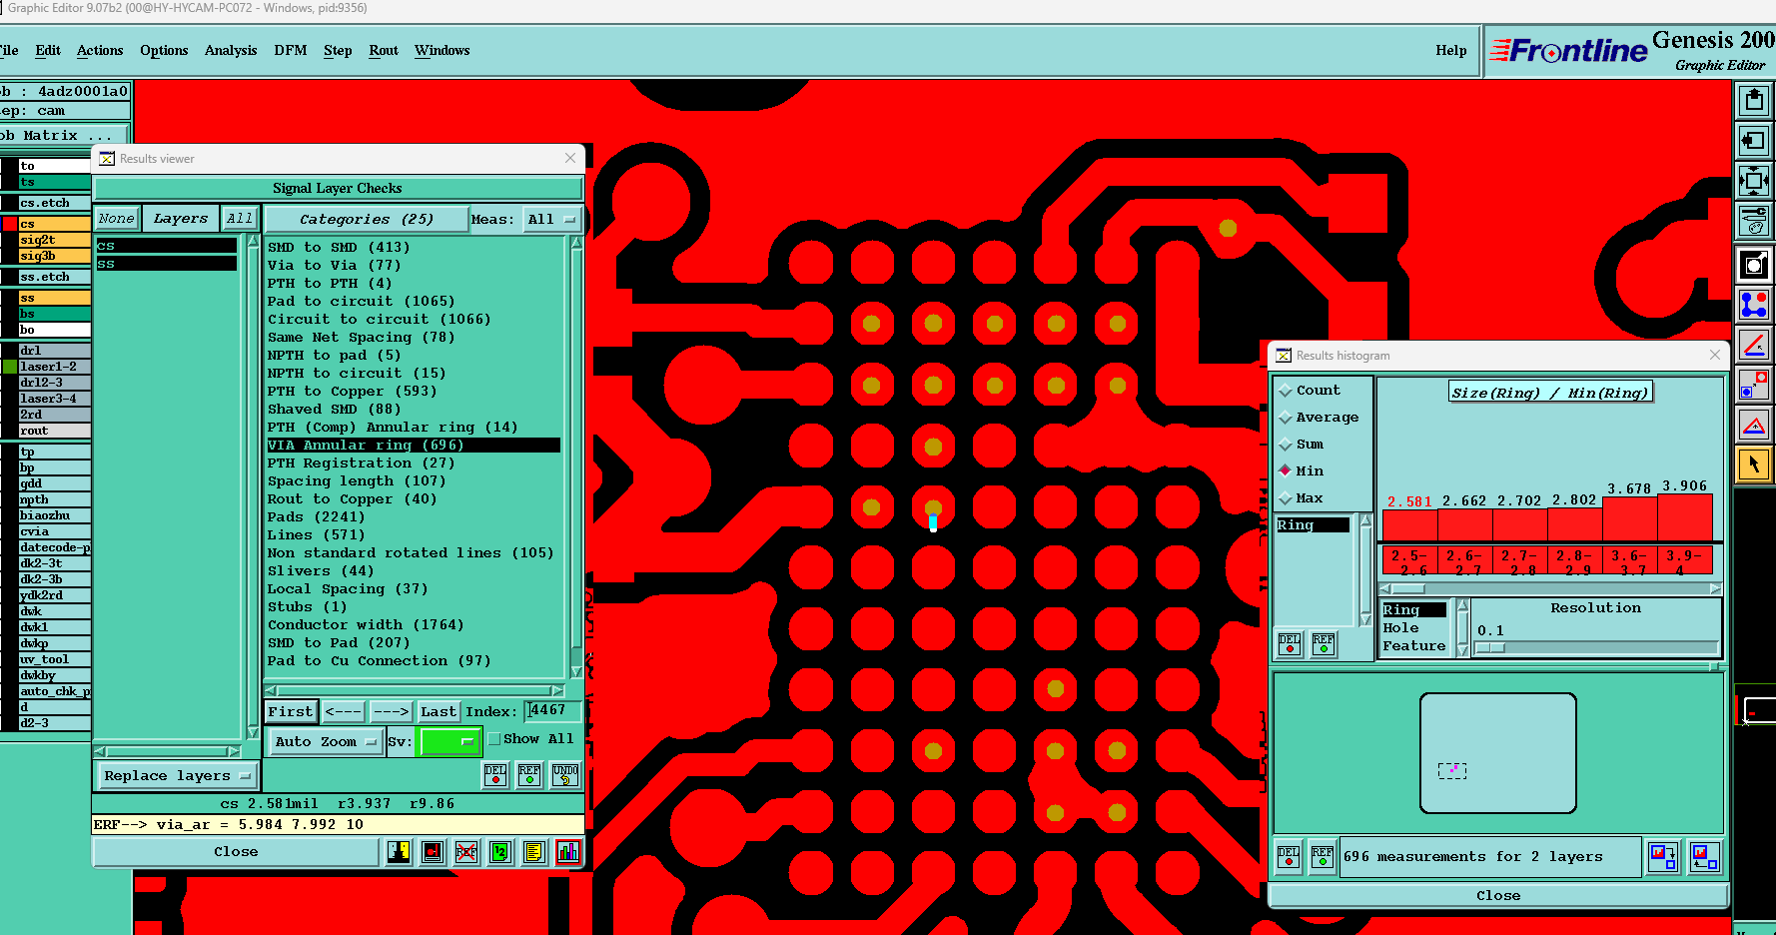Enable the Show All checkbox
The width and height of the screenshot is (1776, 935).
(494, 739)
